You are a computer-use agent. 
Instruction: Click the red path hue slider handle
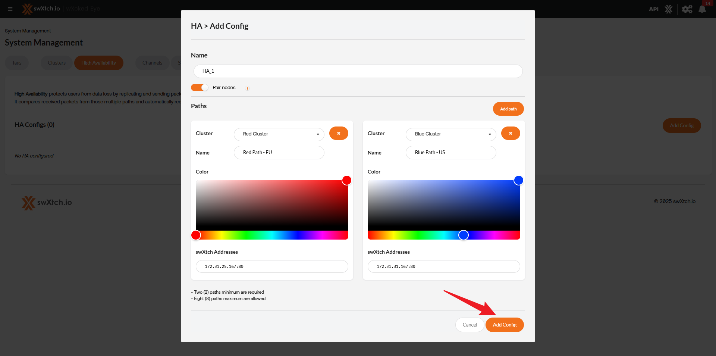[196, 235]
